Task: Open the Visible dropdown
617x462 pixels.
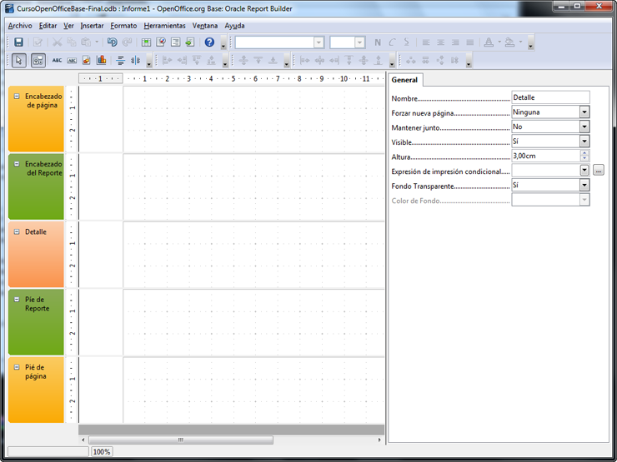Action: click(584, 141)
